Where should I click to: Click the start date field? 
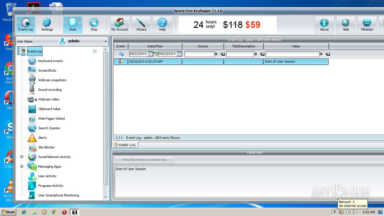coord(138,54)
